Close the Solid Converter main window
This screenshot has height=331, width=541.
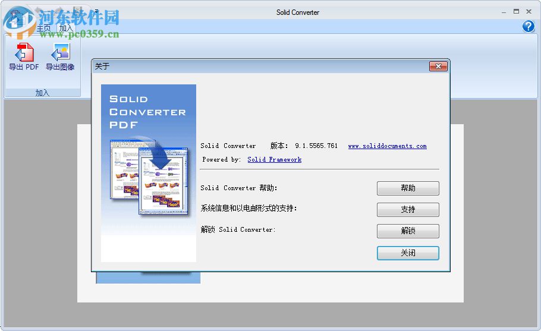(x=529, y=11)
